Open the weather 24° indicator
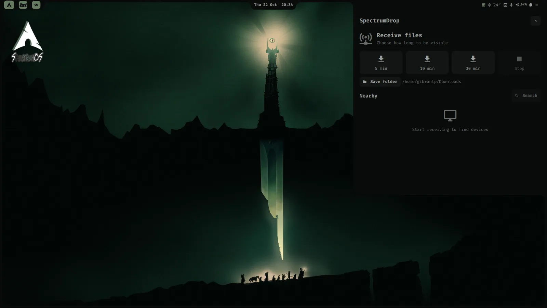 pyautogui.click(x=494, y=5)
